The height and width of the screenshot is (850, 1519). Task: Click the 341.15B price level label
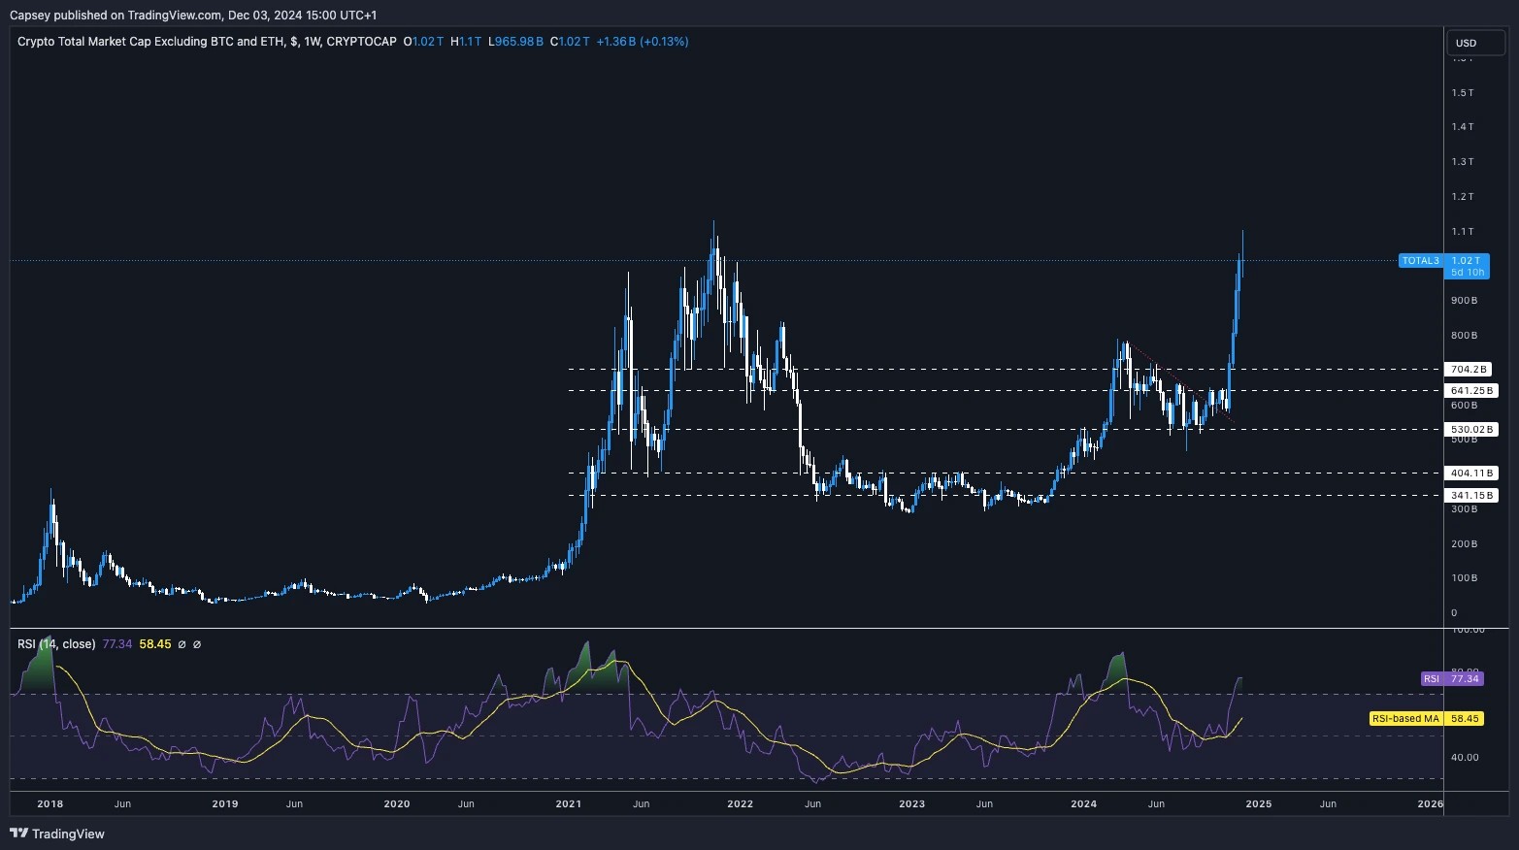tap(1471, 495)
